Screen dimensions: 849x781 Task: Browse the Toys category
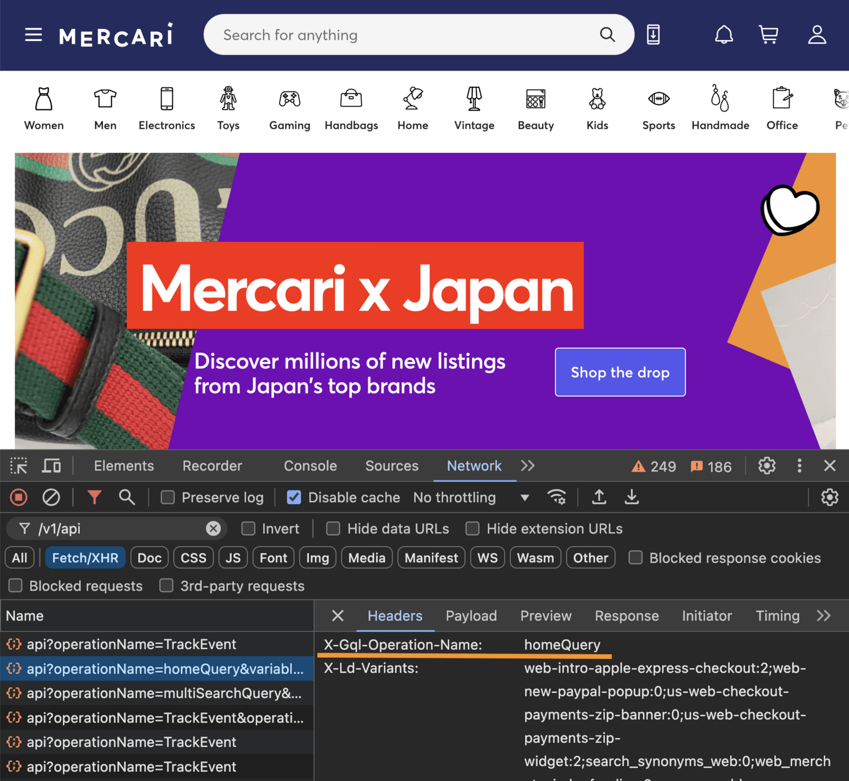click(228, 109)
